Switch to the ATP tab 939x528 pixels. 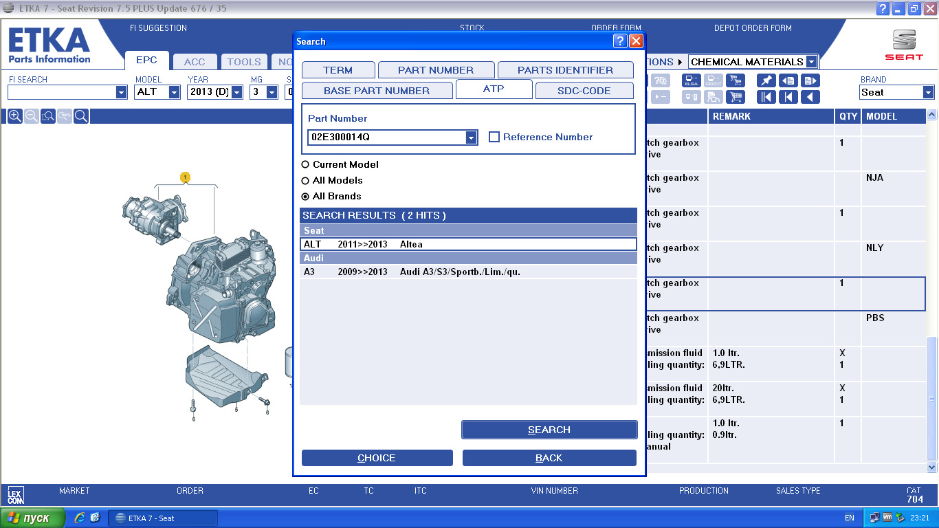[x=494, y=89]
